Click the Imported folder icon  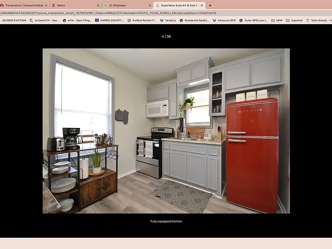pyautogui.click(x=287, y=21)
